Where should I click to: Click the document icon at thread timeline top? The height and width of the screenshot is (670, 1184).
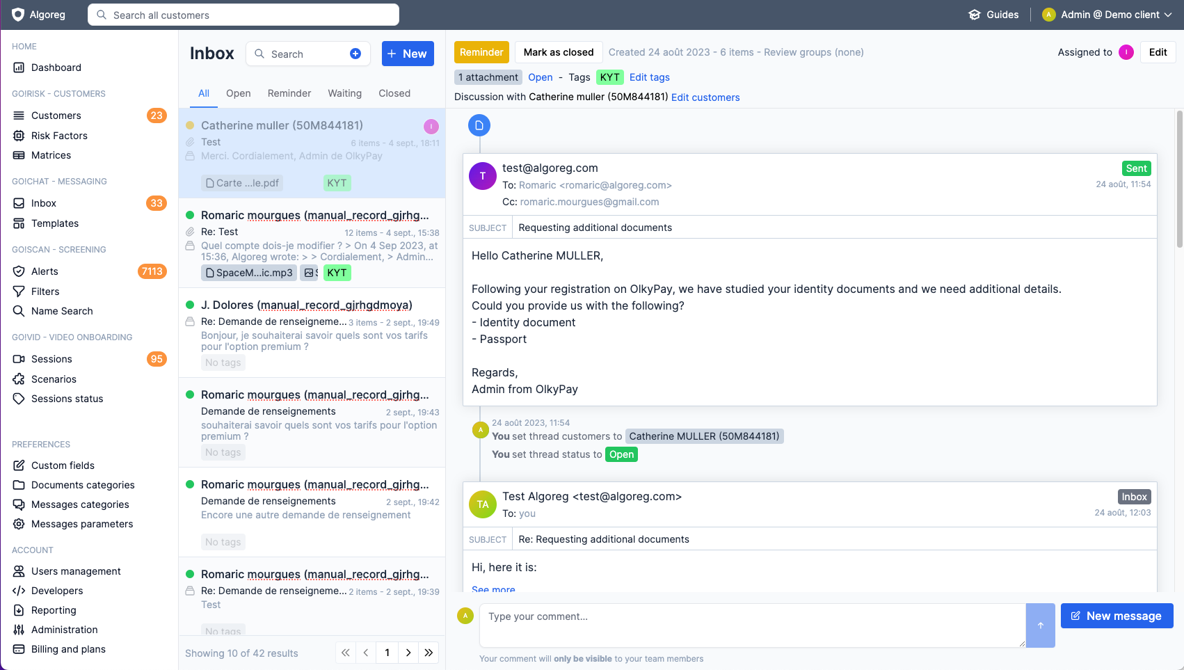[479, 125]
